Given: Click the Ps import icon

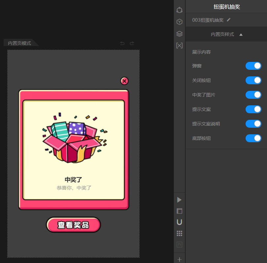Looking at the screenshot, I should coord(179,245).
